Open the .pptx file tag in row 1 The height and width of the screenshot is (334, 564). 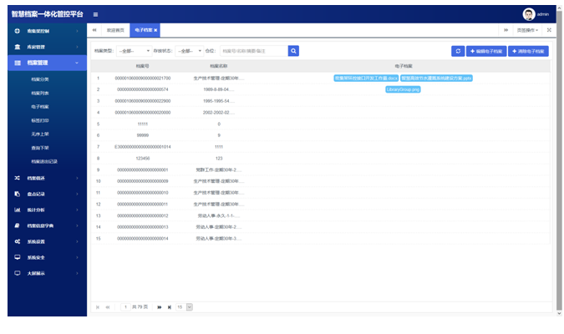click(x=436, y=78)
